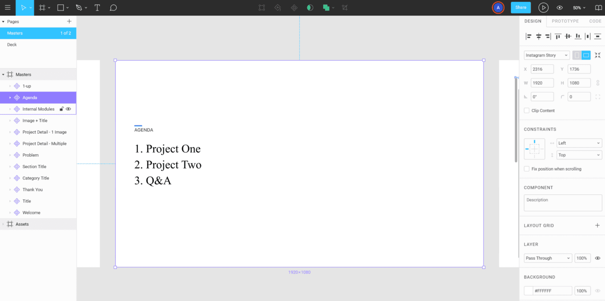This screenshot has width=605, height=301.
Task: Hide the Internal Modules layer
Action: click(x=68, y=109)
